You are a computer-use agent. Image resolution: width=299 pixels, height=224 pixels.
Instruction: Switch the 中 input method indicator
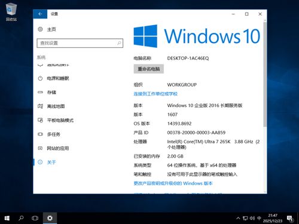pos(259,218)
